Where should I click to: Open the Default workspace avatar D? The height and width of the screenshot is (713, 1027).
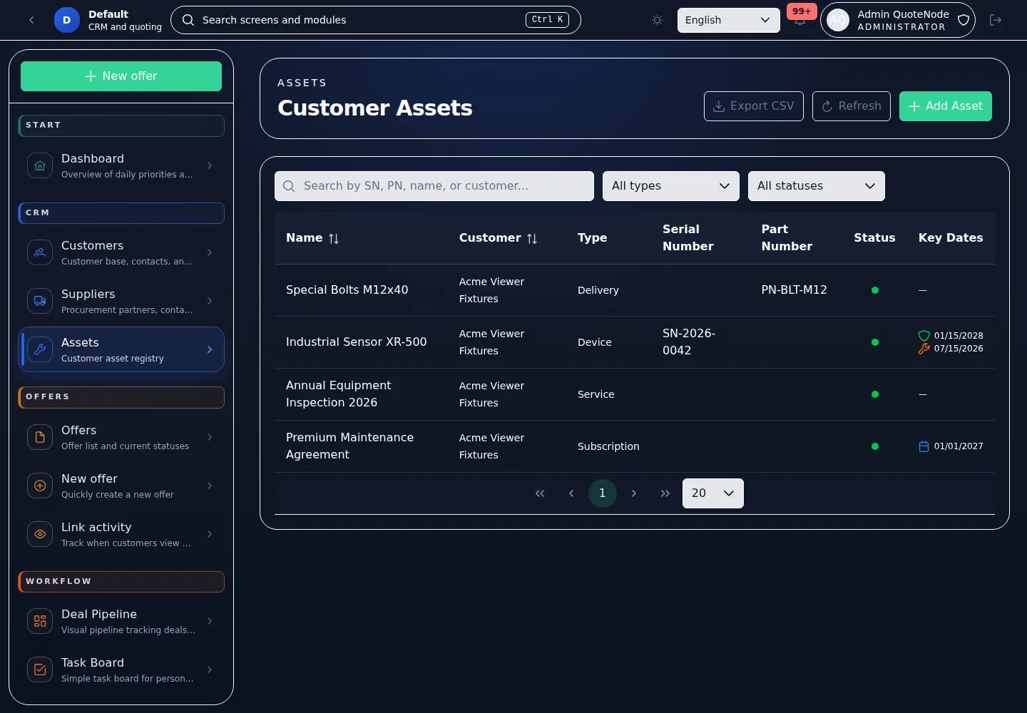point(67,20)
